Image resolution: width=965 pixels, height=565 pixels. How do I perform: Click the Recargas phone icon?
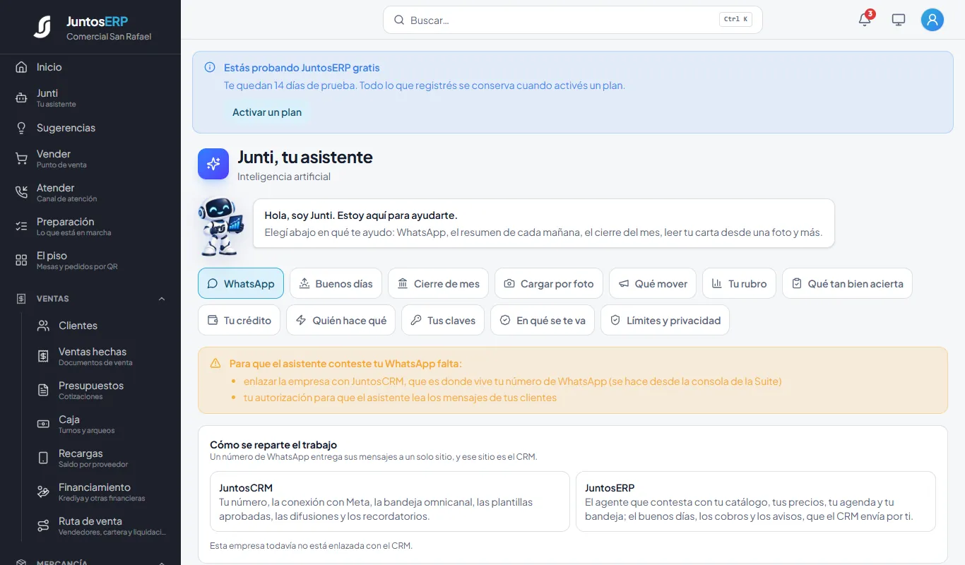tap(43, 458)
